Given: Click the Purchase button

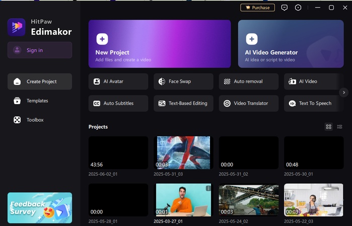Looking at the screenshot, I should click(257, 8).
